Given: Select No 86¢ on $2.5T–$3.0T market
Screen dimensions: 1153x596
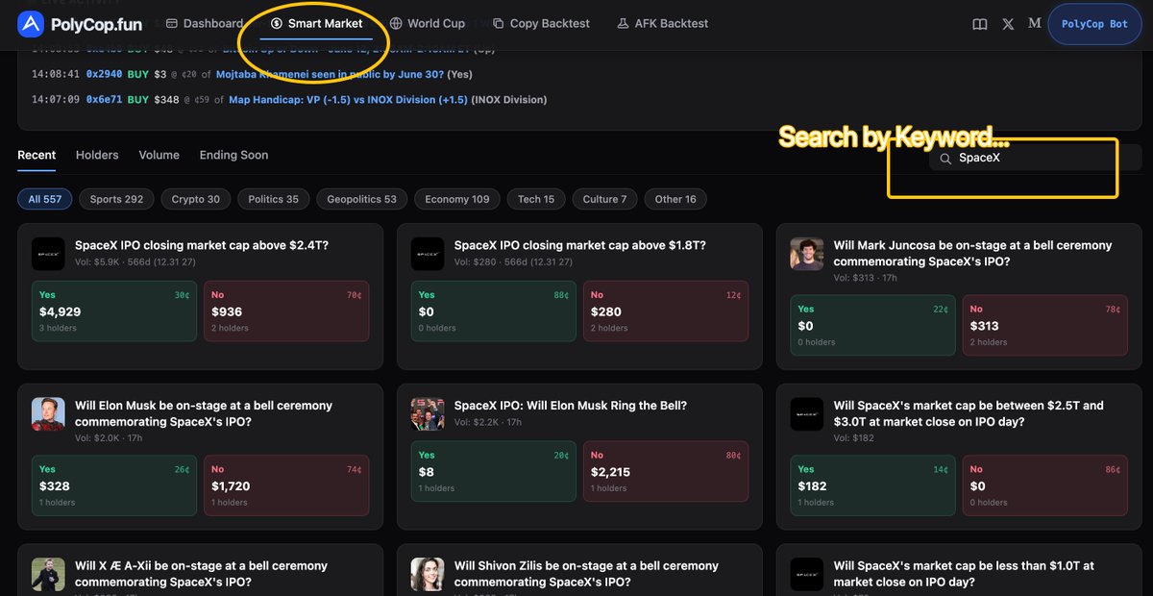Looking at the screenshot, I should pyautogui.click(x=1044, y=486).
